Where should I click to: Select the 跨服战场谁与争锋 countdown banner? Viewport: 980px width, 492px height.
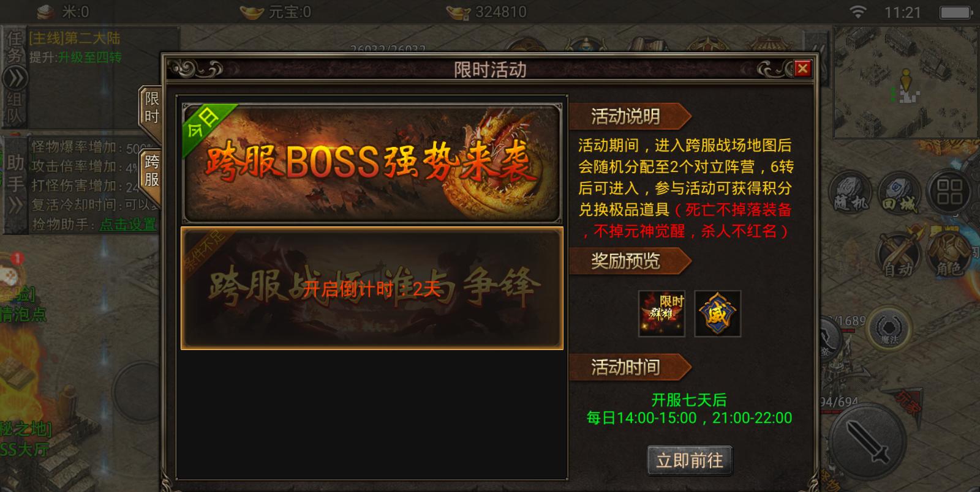point(372,288)
